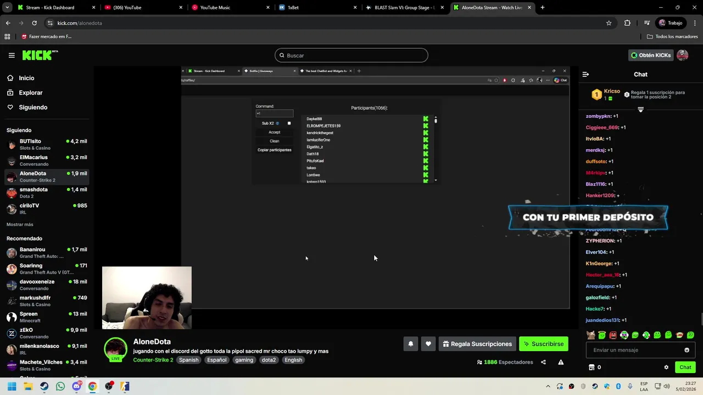Open Counter-Strike from the taskbar
The image size is (703, 395).
click(125, 386)
